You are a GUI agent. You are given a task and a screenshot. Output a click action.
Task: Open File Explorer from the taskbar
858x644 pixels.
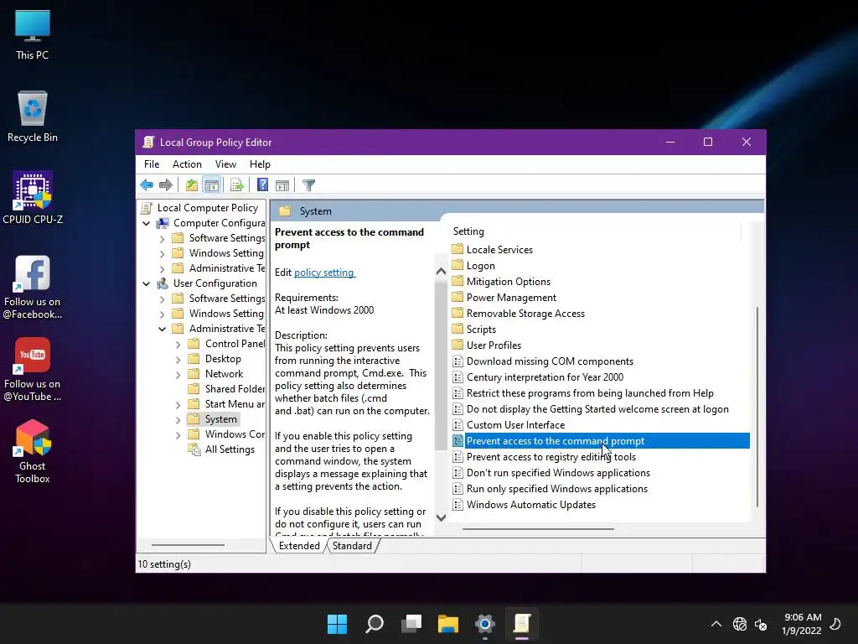pos(448,624)
